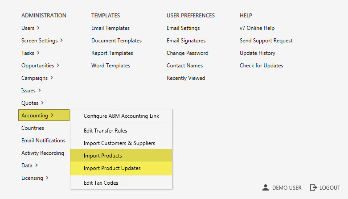The image size is (348, 199).
Task: Choose Import Product Updates menu entry
Action: [x=112, y=168]
